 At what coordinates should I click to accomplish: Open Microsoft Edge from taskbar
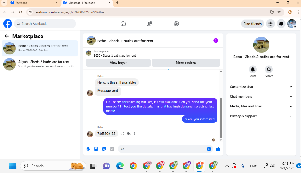[120, 166]
